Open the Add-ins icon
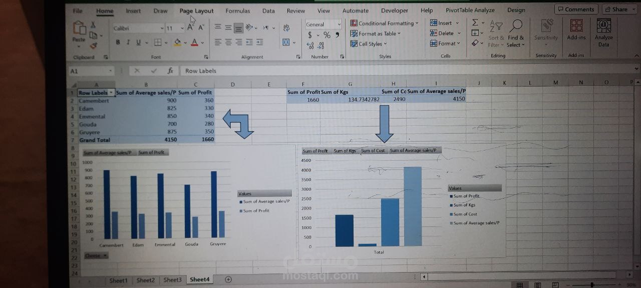The height and width of the screenshot is (288, 641). 576,26
